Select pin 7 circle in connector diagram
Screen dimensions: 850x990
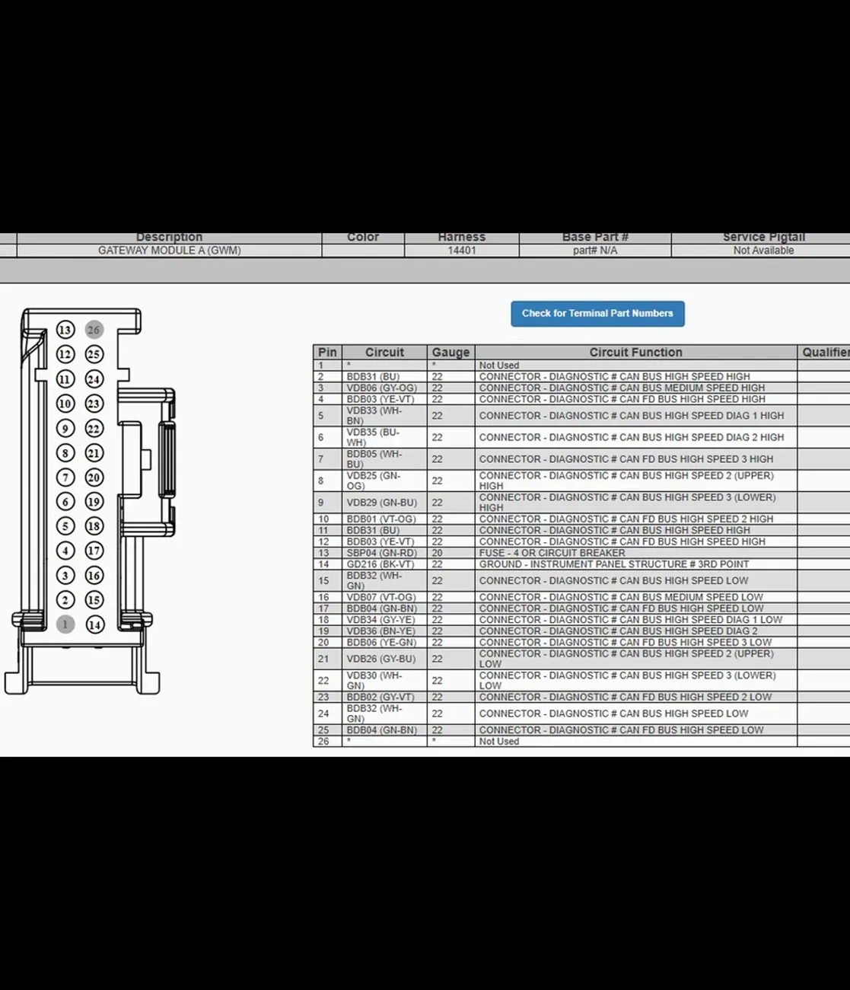point(65,477)
